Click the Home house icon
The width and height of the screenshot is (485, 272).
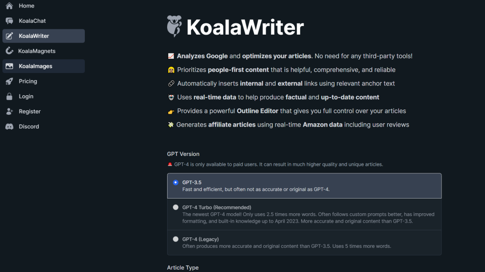pyautogui.click(x=9, y=6)
